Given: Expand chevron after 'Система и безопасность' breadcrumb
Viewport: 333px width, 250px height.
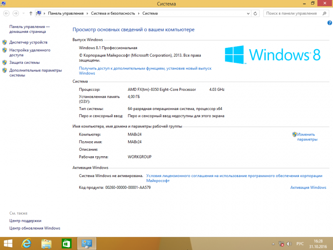Looking at the screenshot, I should click(x=139, y=13).
